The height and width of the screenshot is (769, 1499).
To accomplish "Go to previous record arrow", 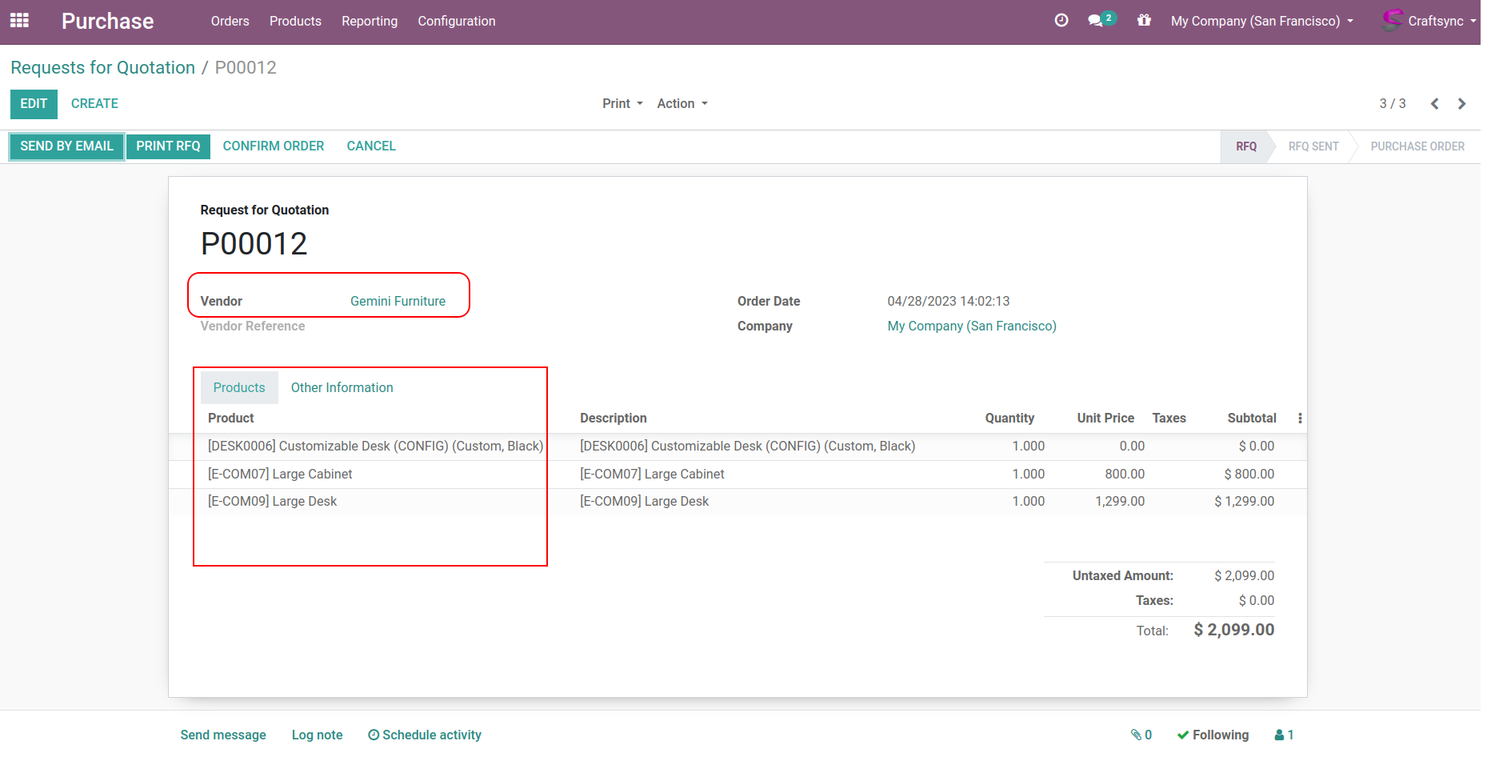I will click(1434, 104).
